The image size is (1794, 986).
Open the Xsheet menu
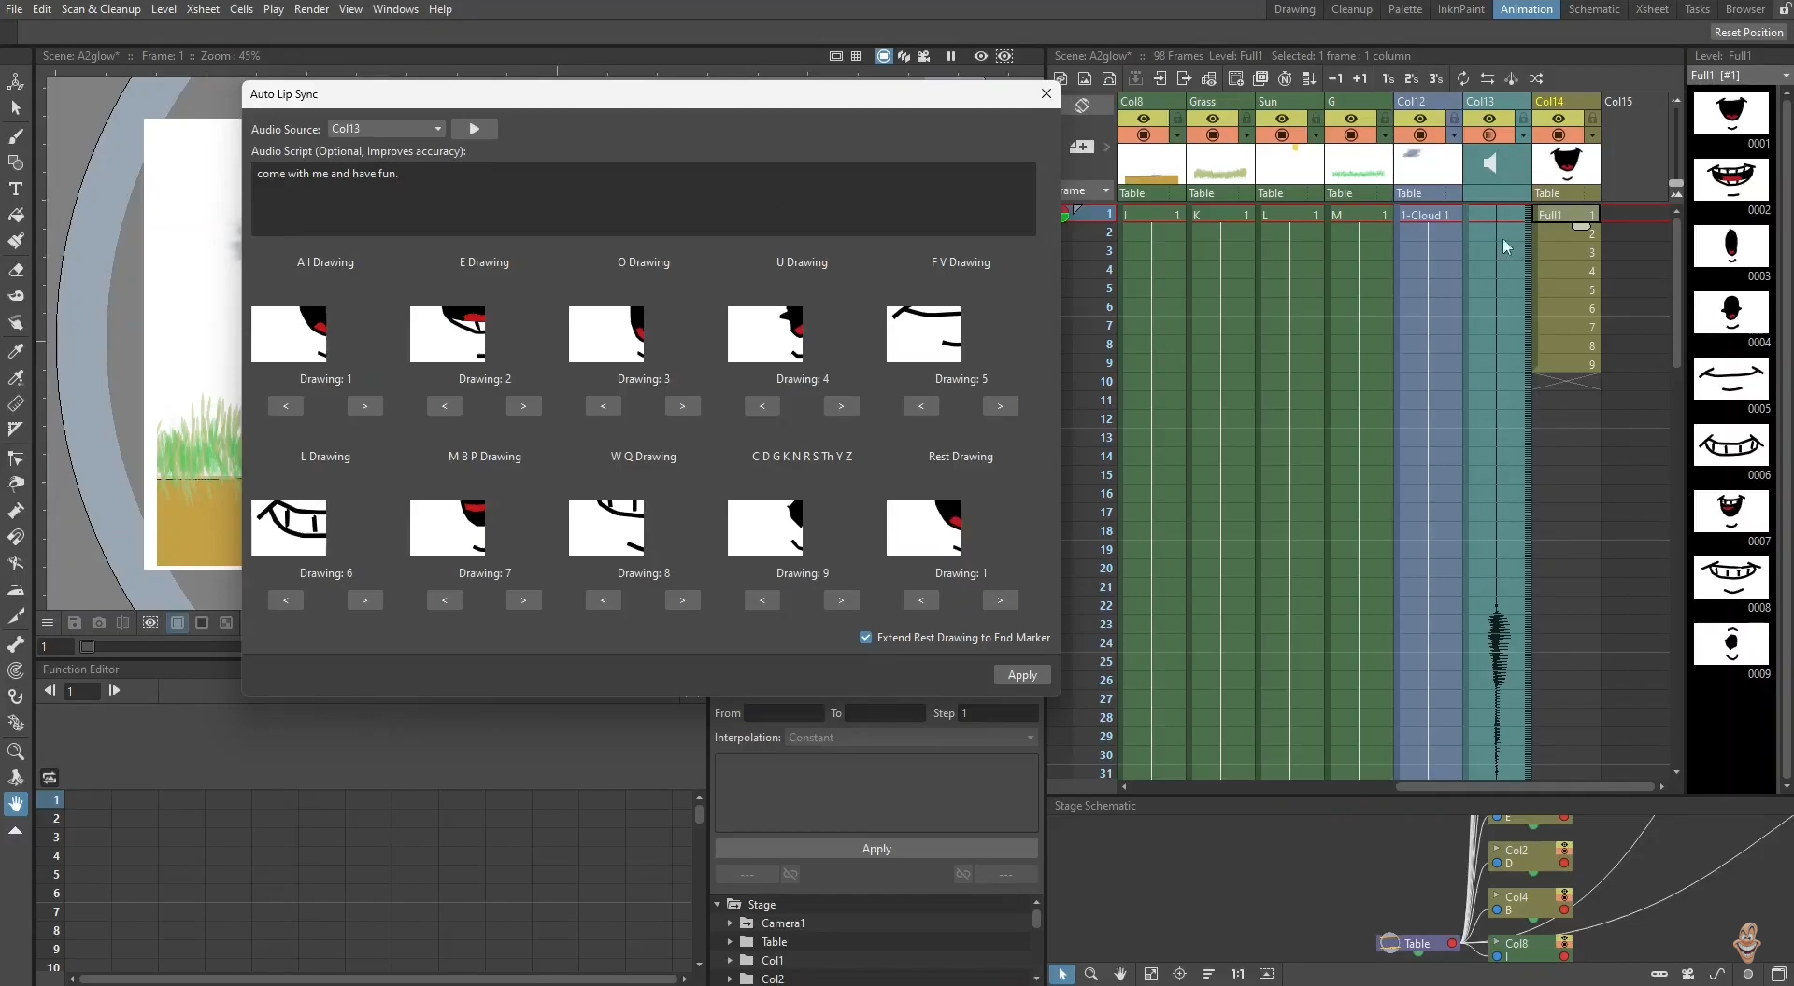pos(203,9)
